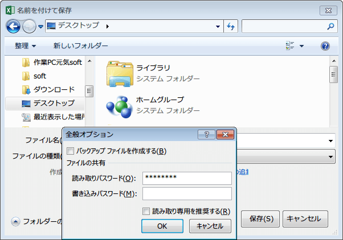
Task: Click the file list scrollbar thumb
Action: coord(333,75)
